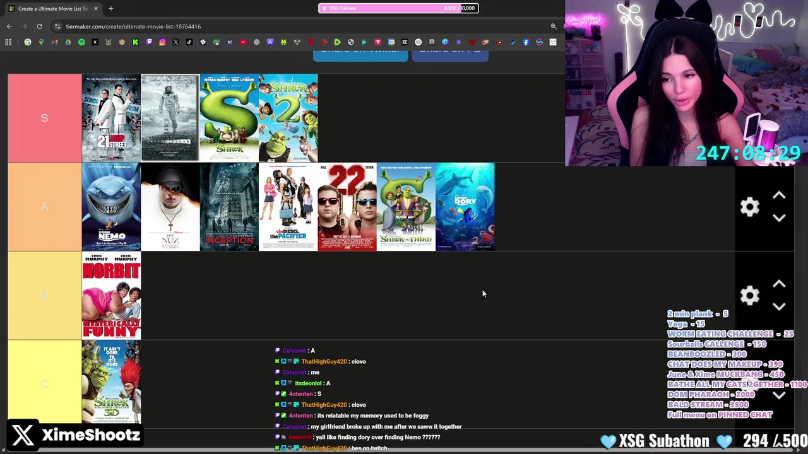The width and height of the screenshot is (808, 454).
Task: Click the XimeShootz X handle overlay
Action: point(76,435)
